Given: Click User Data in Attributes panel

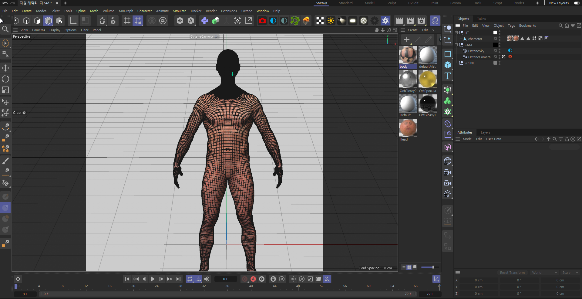Looking at the screenshot, I should tap(493, 139).
